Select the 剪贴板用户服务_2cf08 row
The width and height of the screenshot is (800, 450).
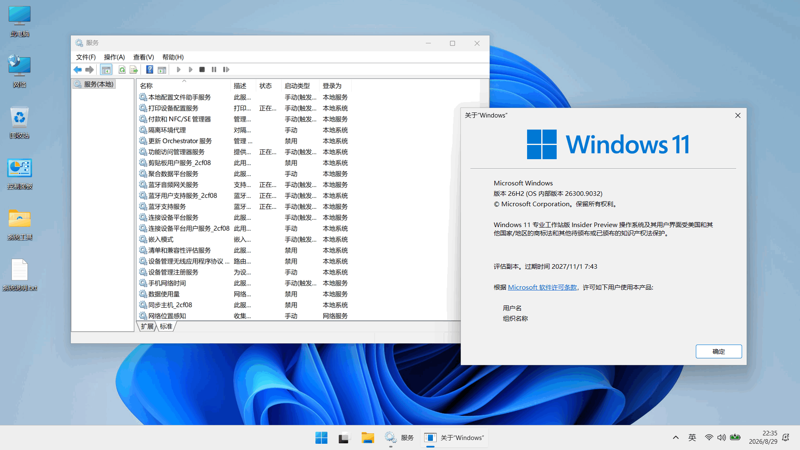click(x=245, y=163)
